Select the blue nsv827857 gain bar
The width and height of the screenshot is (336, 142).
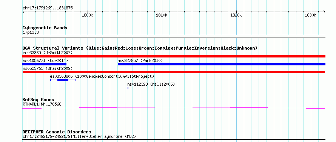(222, 64)
